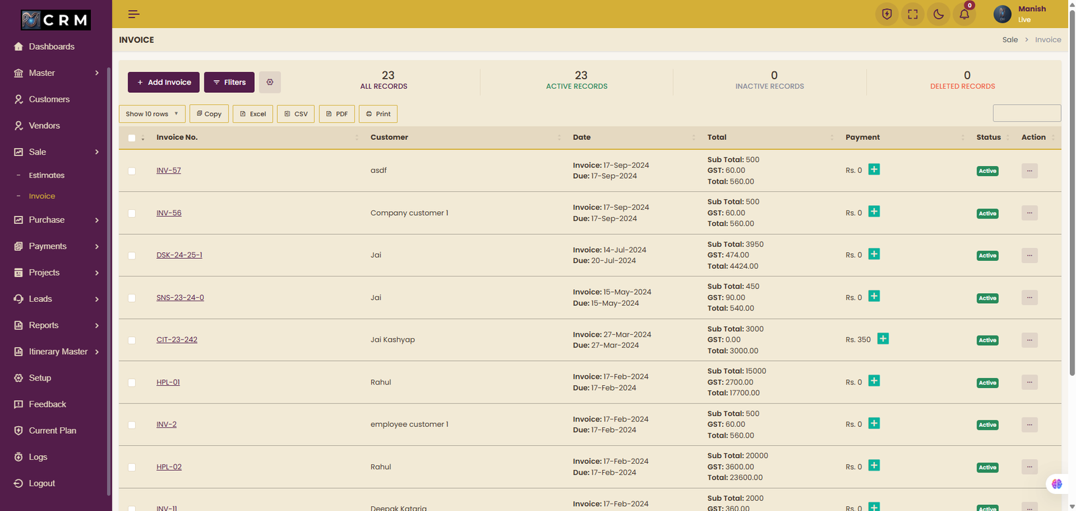Open action menu for CIT-23-242 row
This screenshot has height=511, width=1076.
[1030, 340]
